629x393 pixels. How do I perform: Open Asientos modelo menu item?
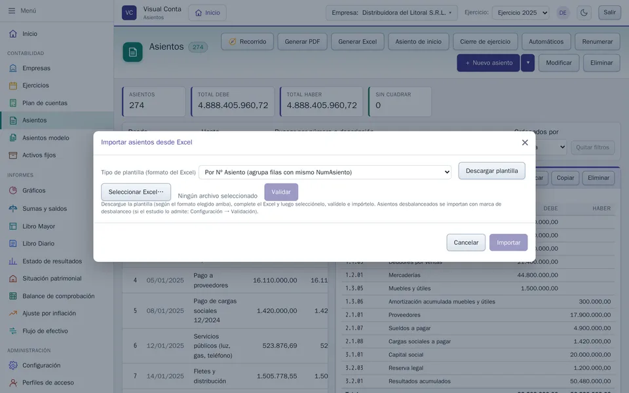[x=46, y=138]
